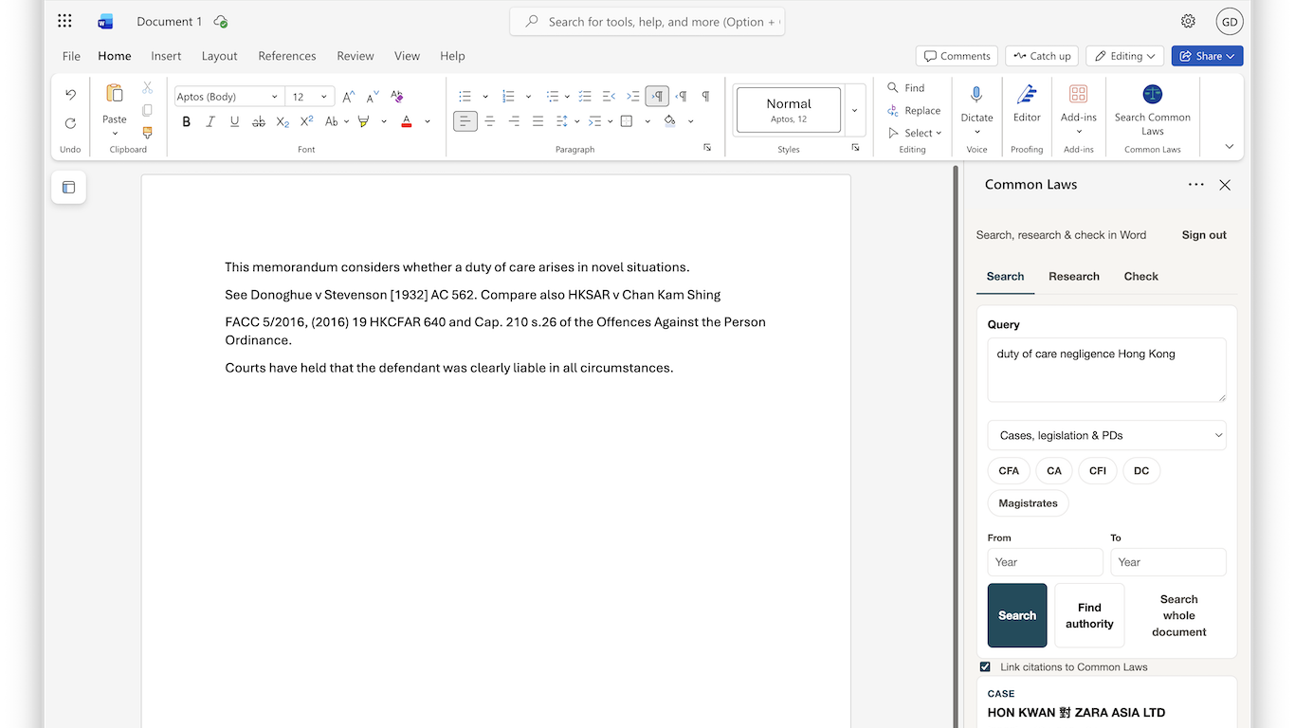Undo the last action
Screen dimensions: 1295x728
point(70,95)
